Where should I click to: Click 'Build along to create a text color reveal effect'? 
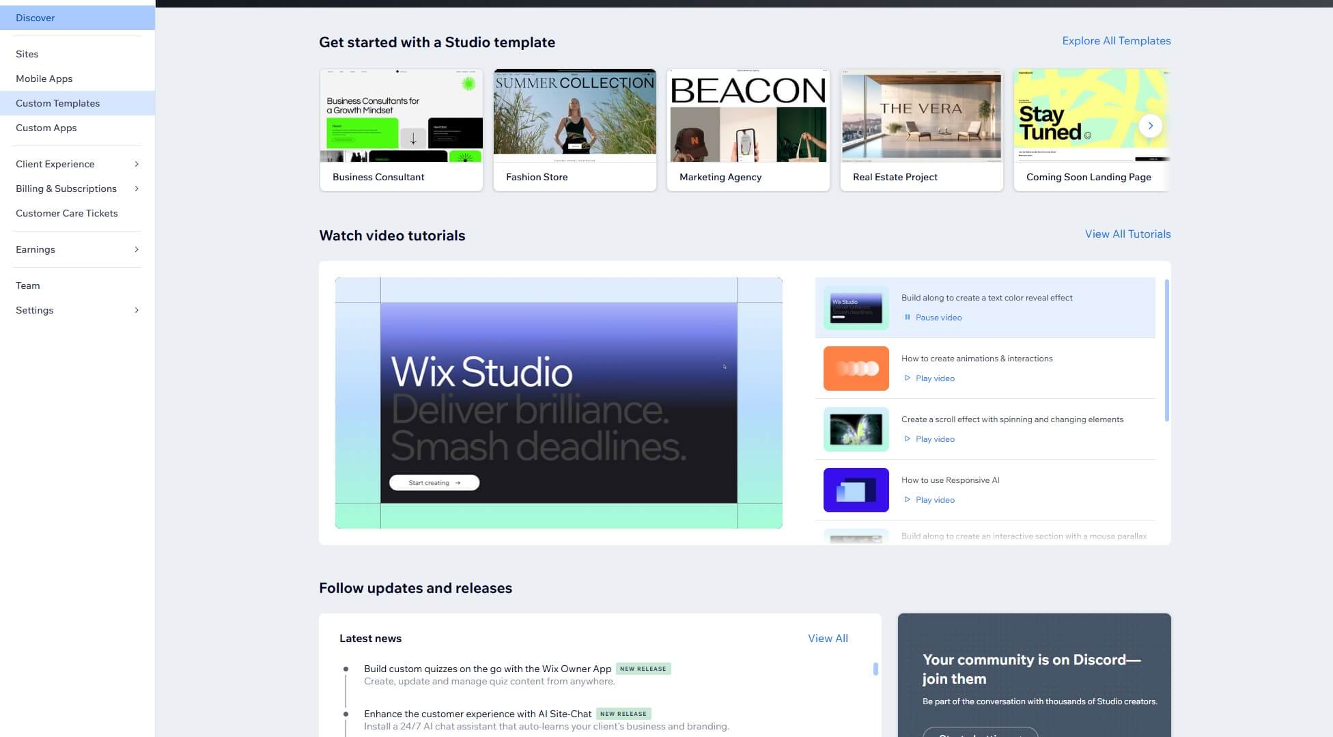pos(987,298)
